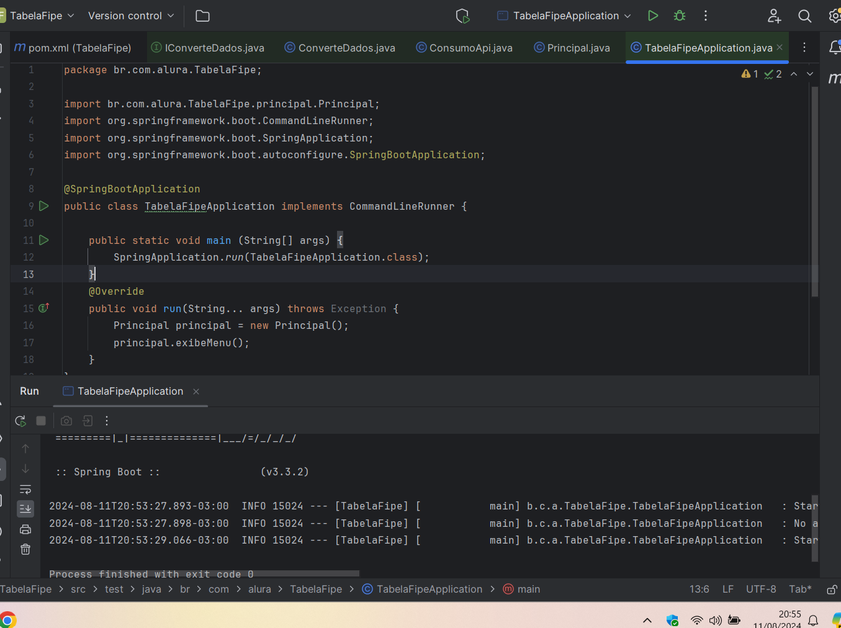Image resolution: width=841 pixels, height=628 pixels.
Task: Open the shield security icon in toolbar
Action: click(x=462, y=16)
